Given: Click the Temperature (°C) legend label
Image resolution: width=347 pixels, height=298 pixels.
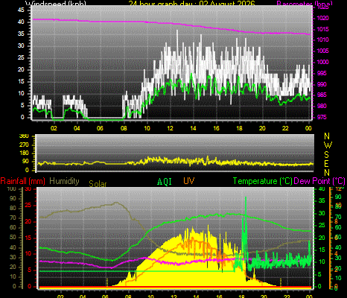Looking at the screenshot, I should click(263, 181).
